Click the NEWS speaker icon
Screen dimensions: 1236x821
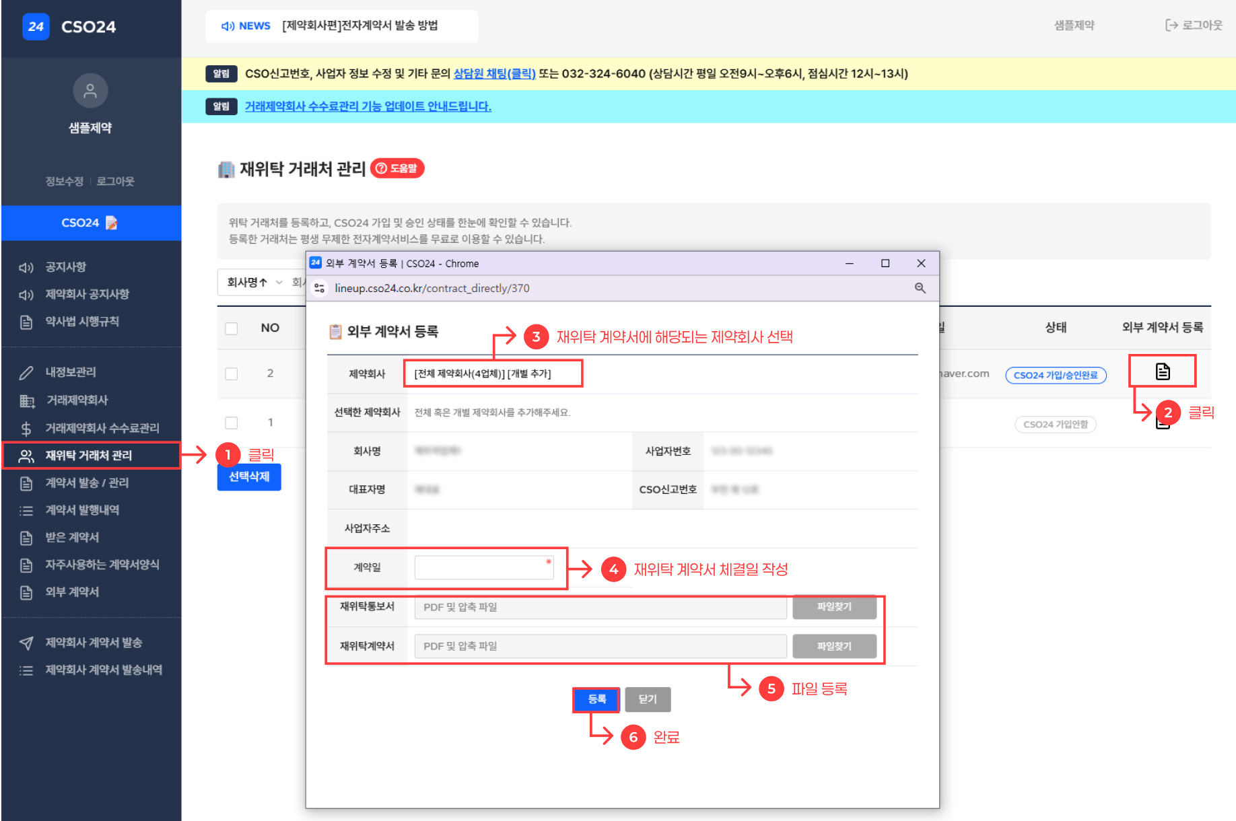click(228, 26)
